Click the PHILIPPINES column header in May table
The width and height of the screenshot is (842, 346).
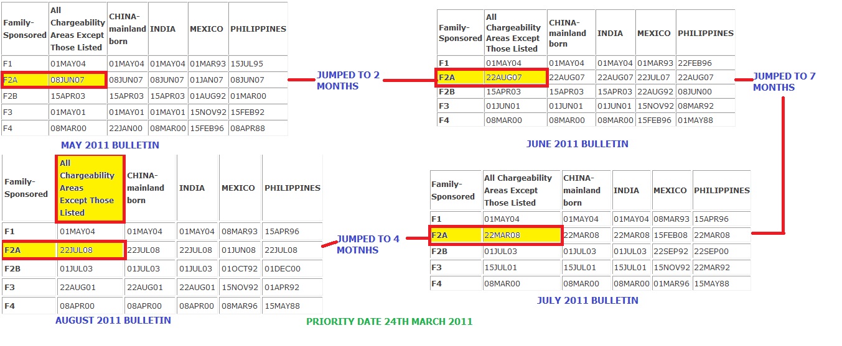[258, 29]
